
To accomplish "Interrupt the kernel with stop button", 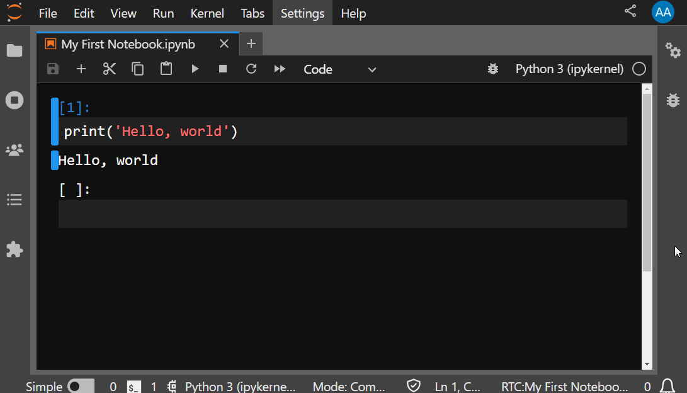I will click(x=222, y=69).
